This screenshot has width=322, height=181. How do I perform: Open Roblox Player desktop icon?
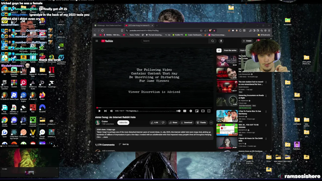point(14,96)
